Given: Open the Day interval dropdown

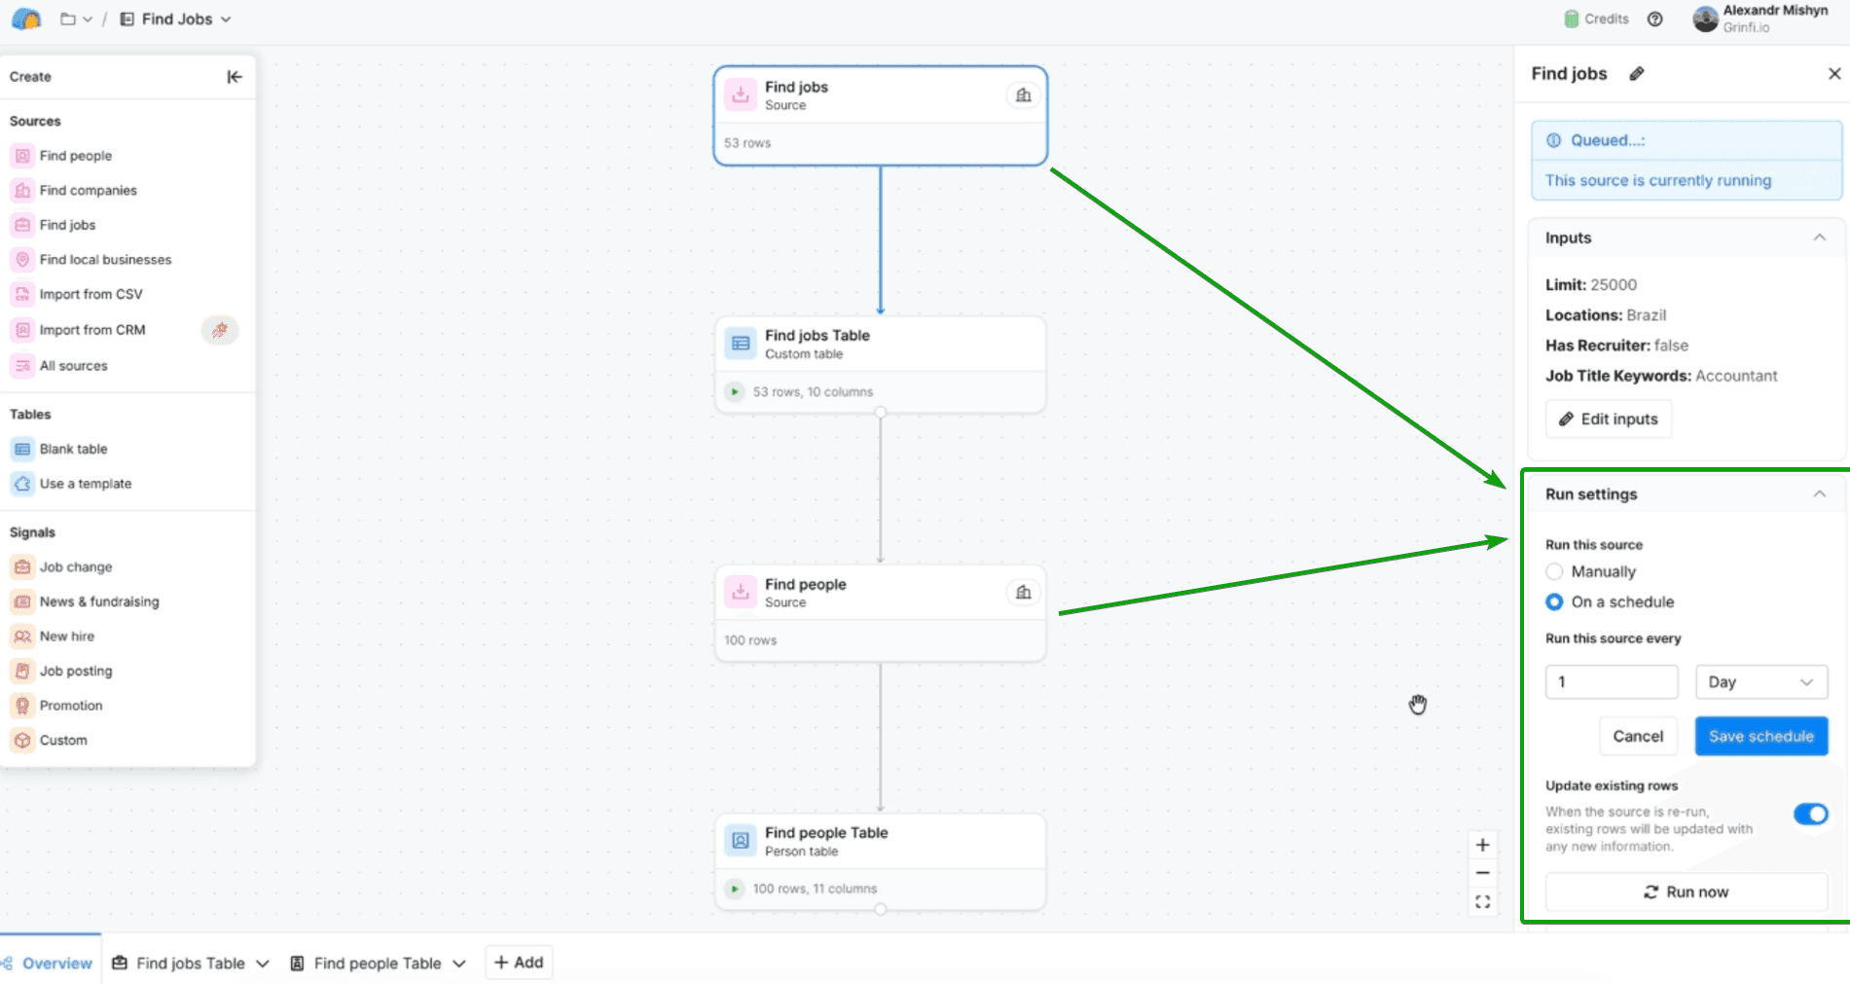Looking at the screenshot, I should [1760, 682].
